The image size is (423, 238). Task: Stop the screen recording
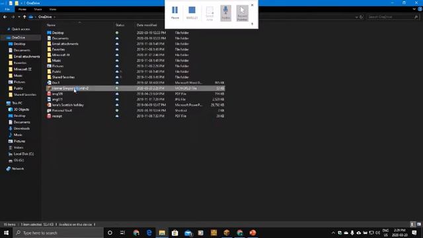pyautogui.click(x=192, y=13)
